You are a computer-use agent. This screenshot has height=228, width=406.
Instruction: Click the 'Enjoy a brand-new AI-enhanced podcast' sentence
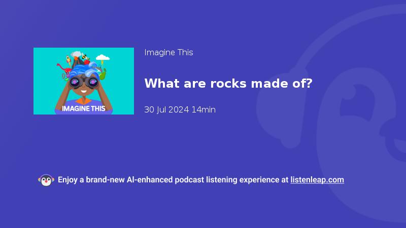(201, 180)
